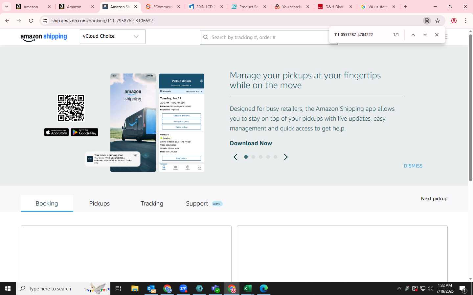Open Download on the App Store badge
This screenshot has width=473, height=295.
[56, 132]
